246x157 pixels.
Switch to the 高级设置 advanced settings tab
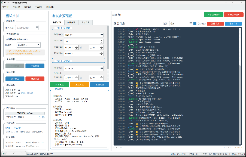[x=85, y=22]
